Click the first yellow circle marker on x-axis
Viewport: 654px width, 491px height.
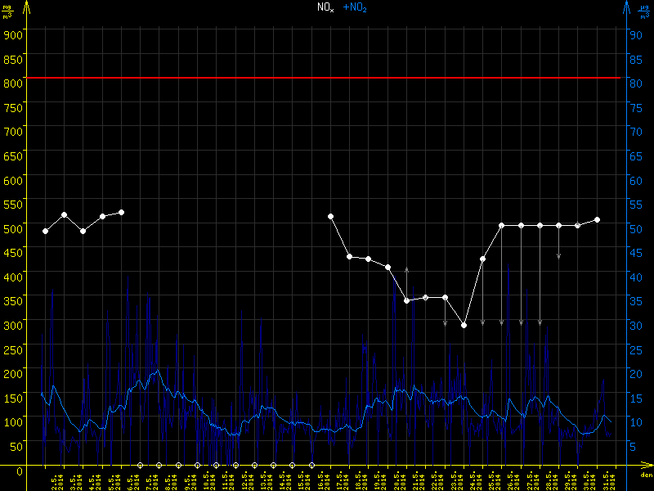point(140,465)
